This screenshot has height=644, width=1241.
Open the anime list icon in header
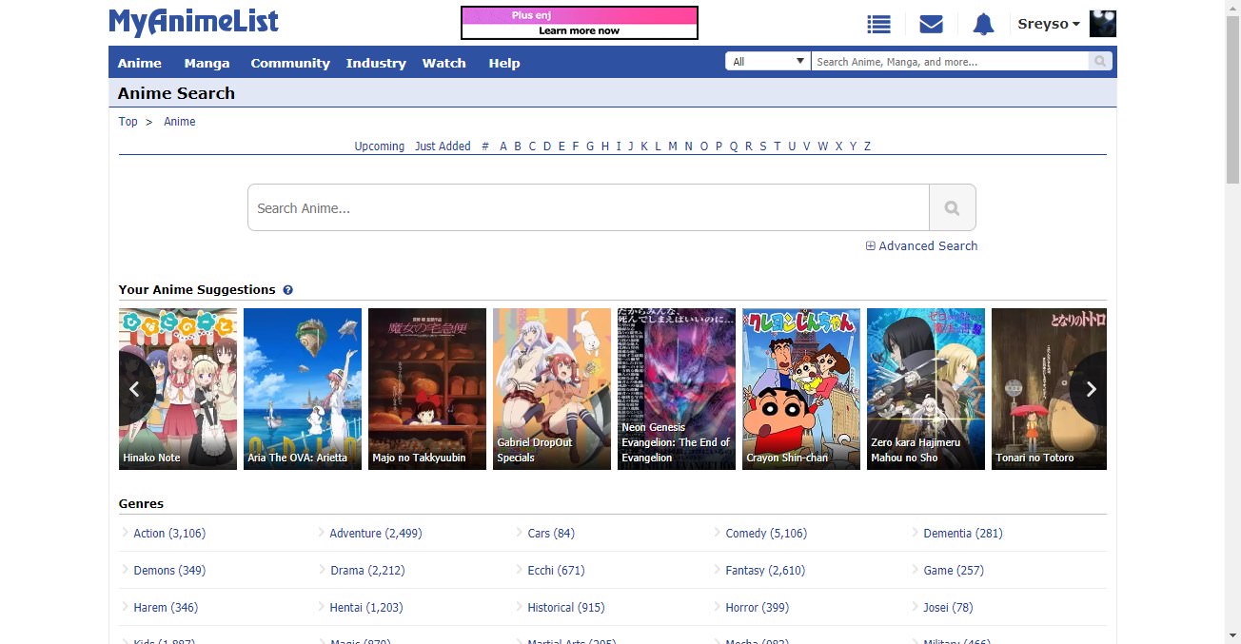coord(878,25)
